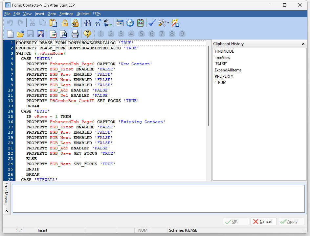Click bookmark number 5 button
The width and height of the screenshot is (310, 236).
[x=141, y=34]
